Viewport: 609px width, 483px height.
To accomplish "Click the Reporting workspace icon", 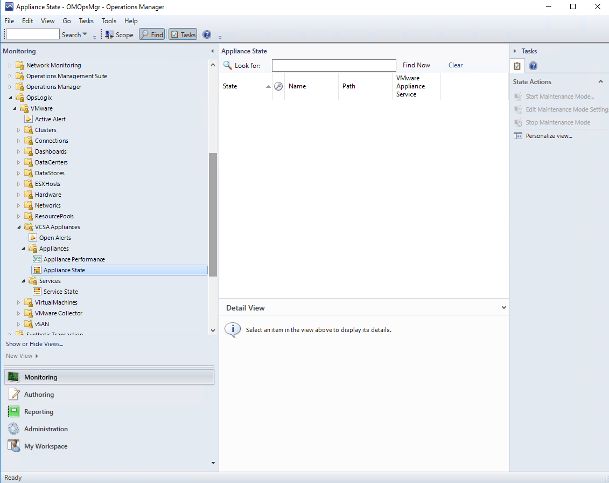I will tap(13, 411).
